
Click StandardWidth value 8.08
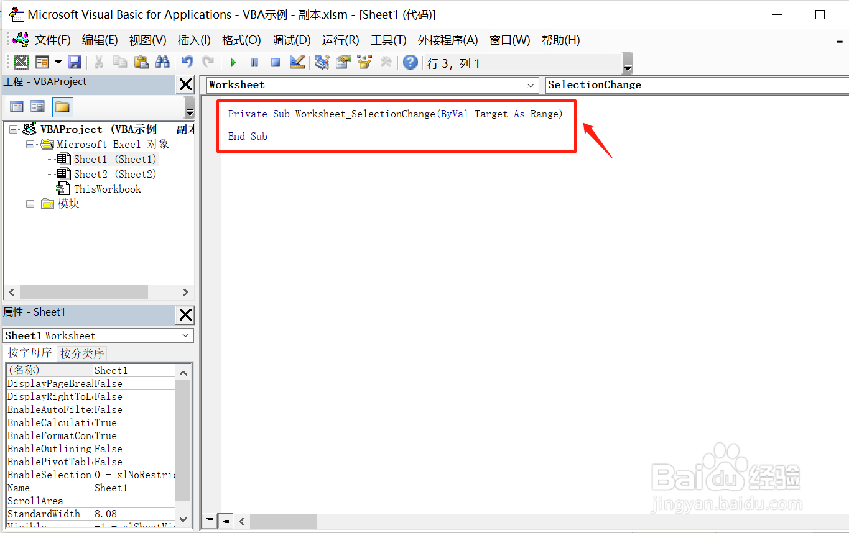click(134, 514)
